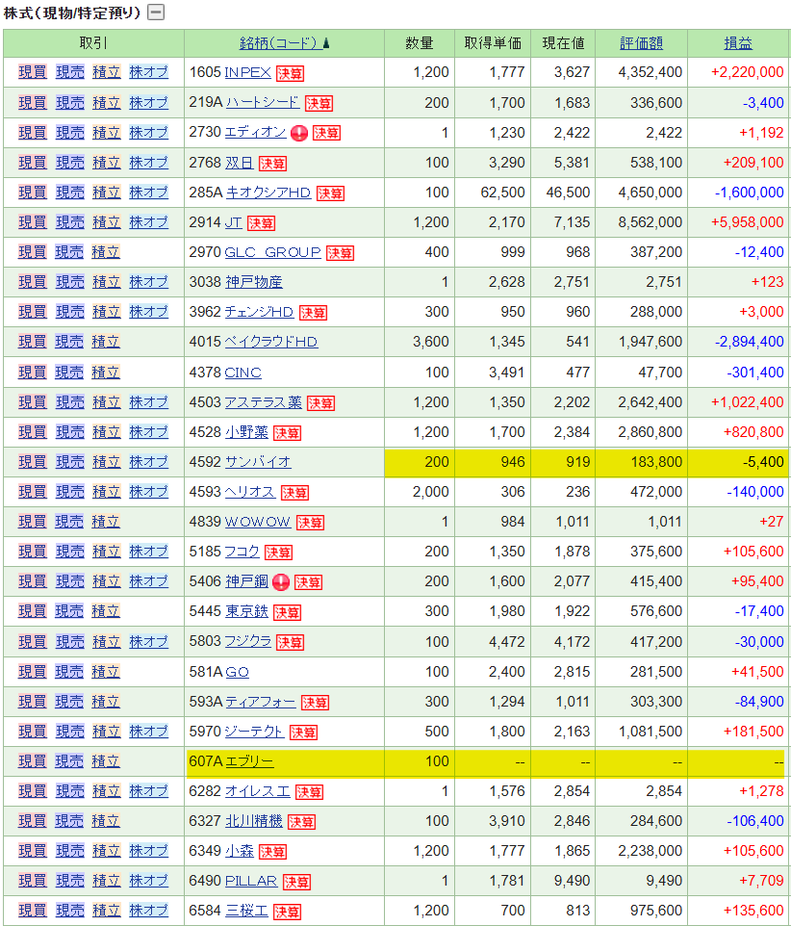
Task: Open the 決算 icon next to 神戸鋼
Action: click(308, 582)
